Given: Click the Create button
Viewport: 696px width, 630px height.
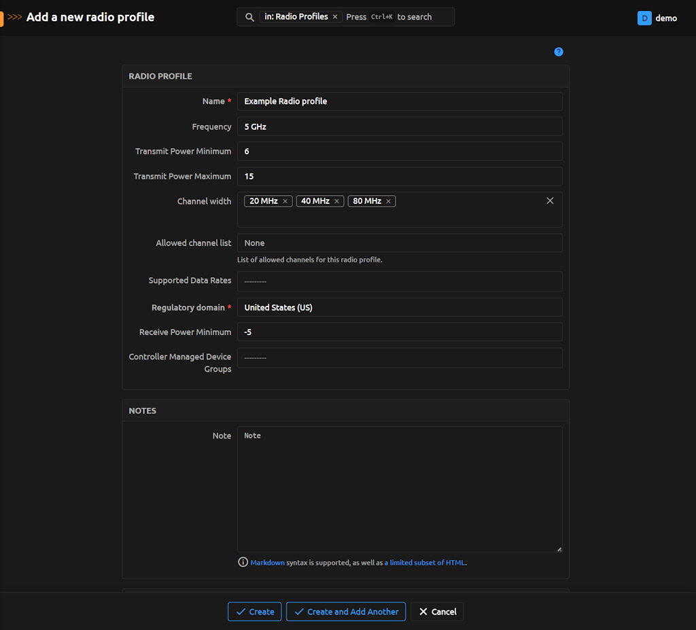Looking at the screenshot, I should (254, 612).
